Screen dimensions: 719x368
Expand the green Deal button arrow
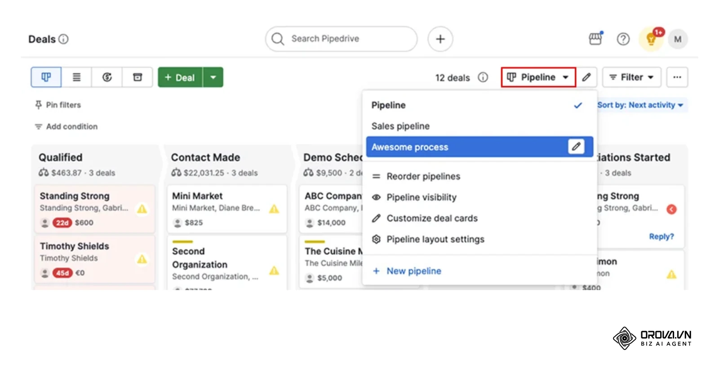pyautogui.click(x=213, y=77)
